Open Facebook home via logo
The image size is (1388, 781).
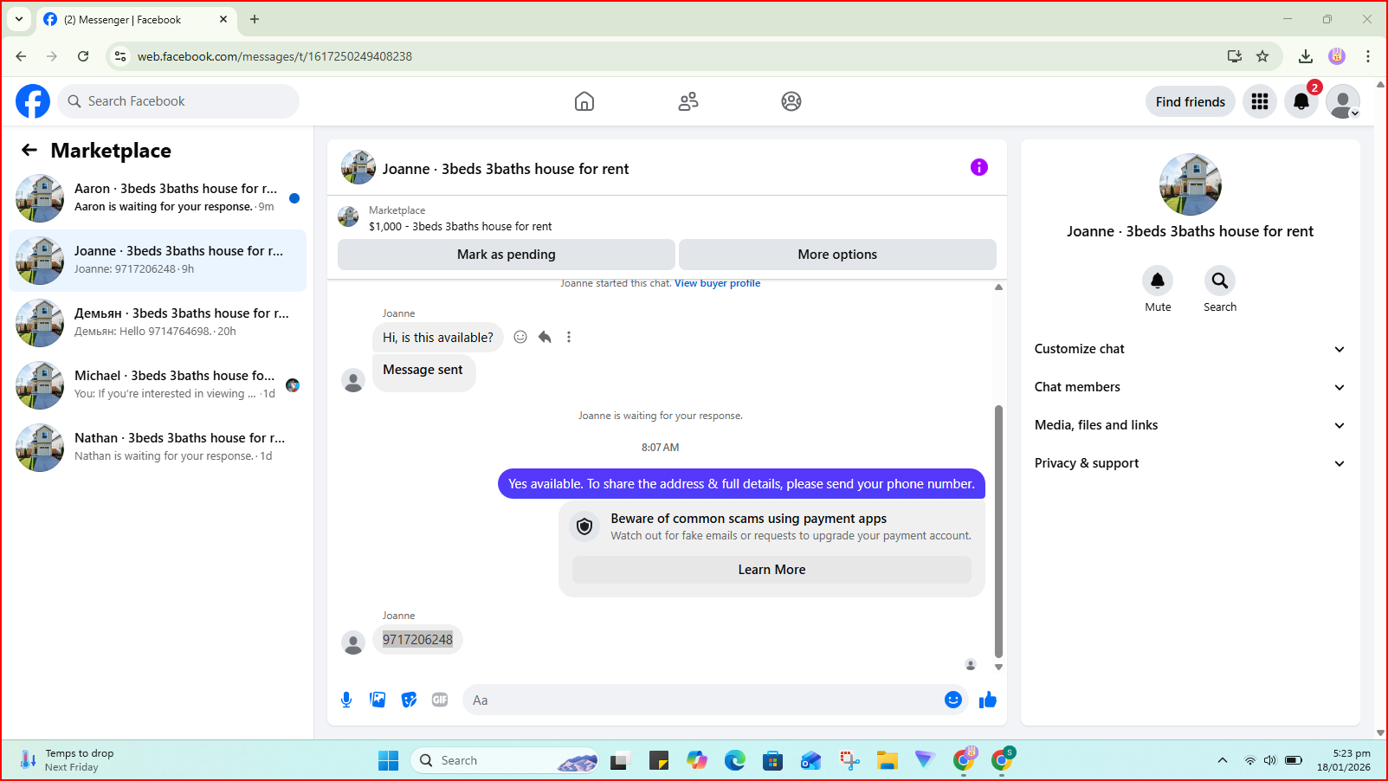coord(33,101)
